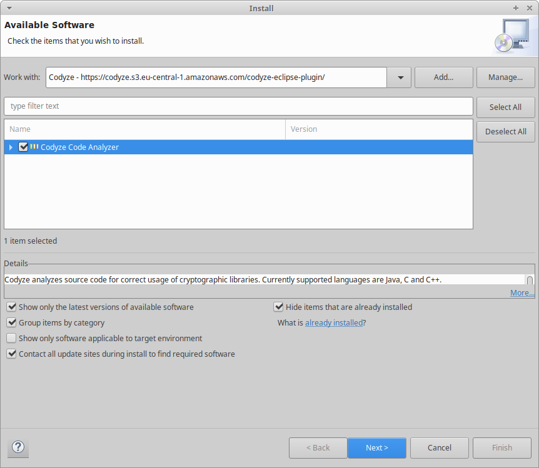539x468 pixels.
Task: Click the Details description scrollbar
Action: coord(530,280)
